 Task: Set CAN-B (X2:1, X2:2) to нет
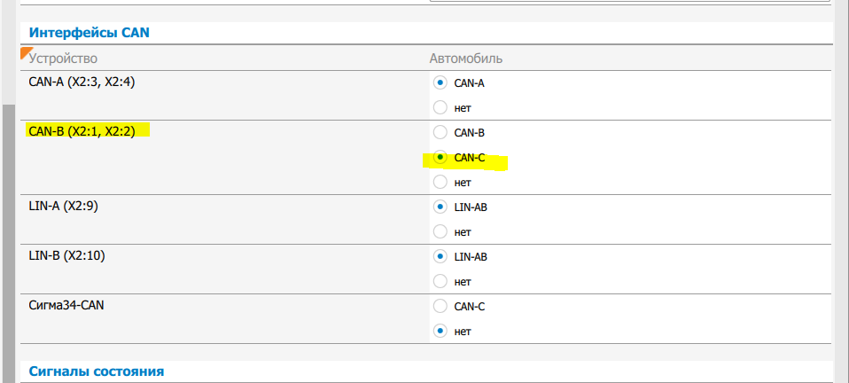tap(440, 183)
